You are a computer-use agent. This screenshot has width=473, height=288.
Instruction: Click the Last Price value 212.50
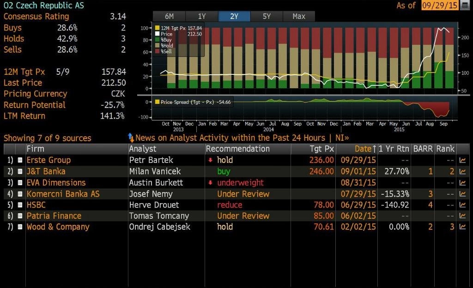[x=114, y=83]
